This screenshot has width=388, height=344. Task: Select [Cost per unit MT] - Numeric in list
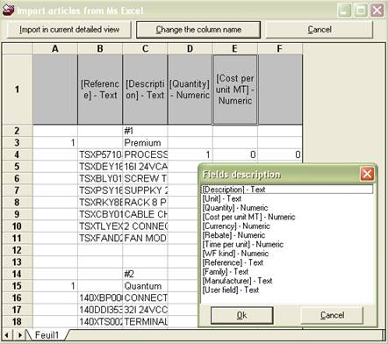coord(287,217)
